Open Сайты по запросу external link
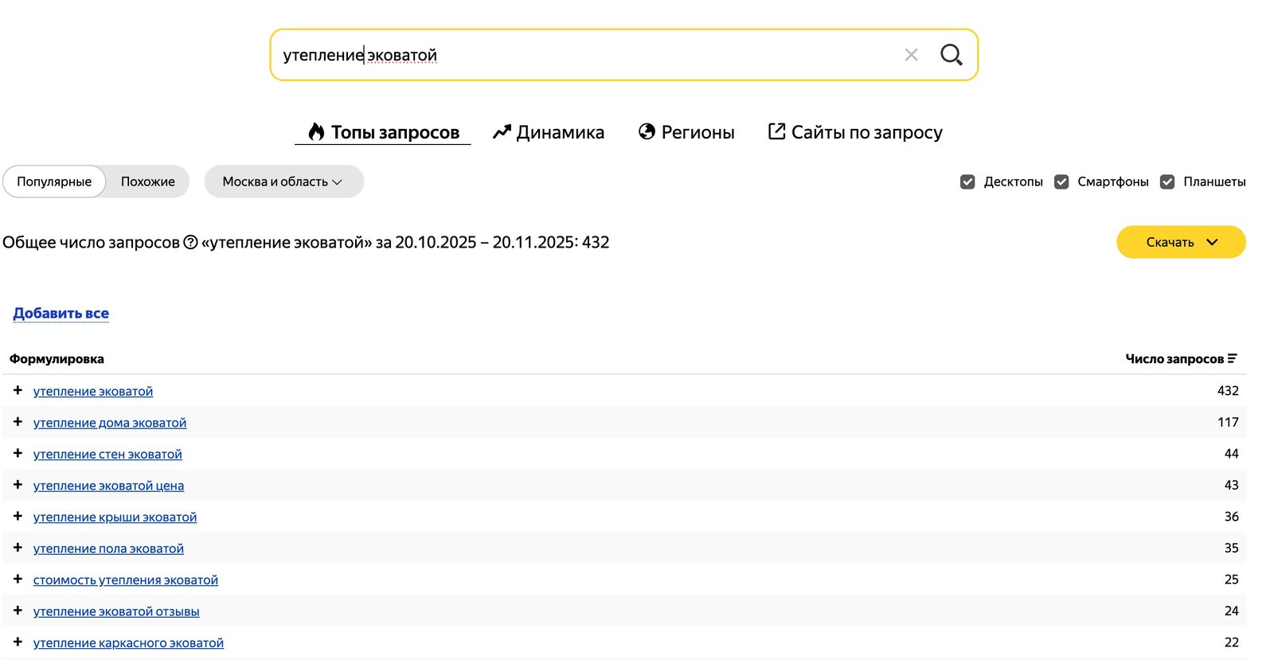 (x=854, y=132)
